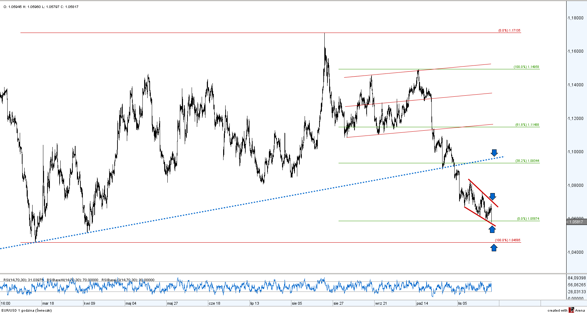This screenshot has height=313, width=587.
Task: Click chart title 'EUR/USD 1 godzina (Świeczki)'
Action: tap(27, 310)
